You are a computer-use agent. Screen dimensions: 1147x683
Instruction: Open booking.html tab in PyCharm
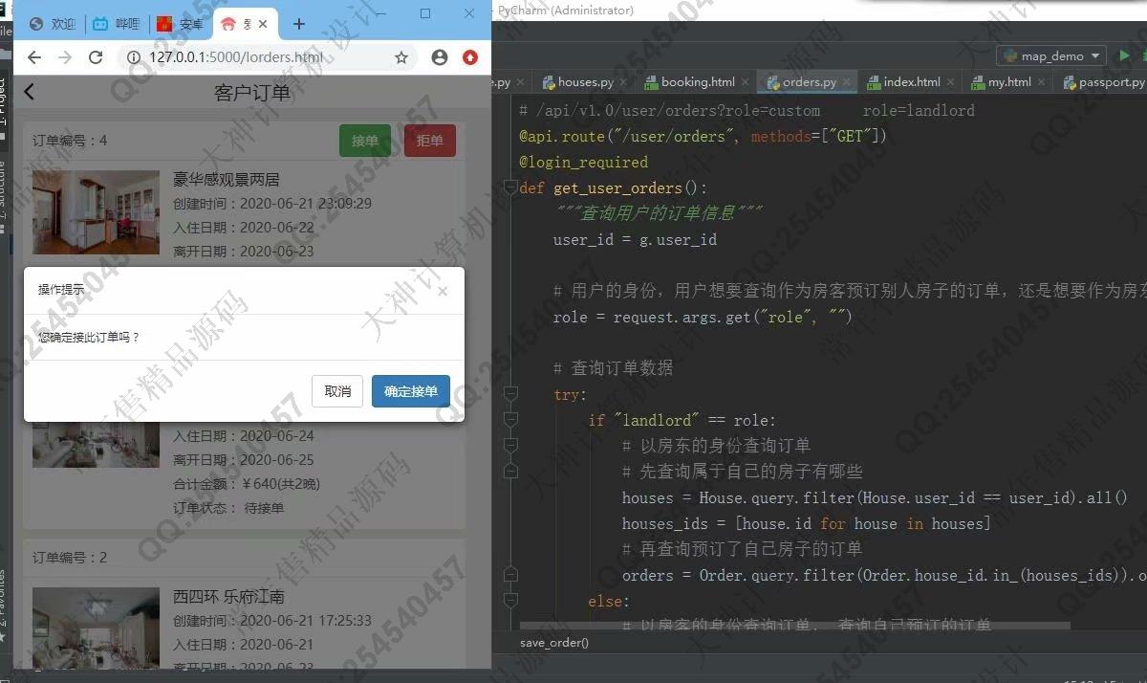coord(698,82)
